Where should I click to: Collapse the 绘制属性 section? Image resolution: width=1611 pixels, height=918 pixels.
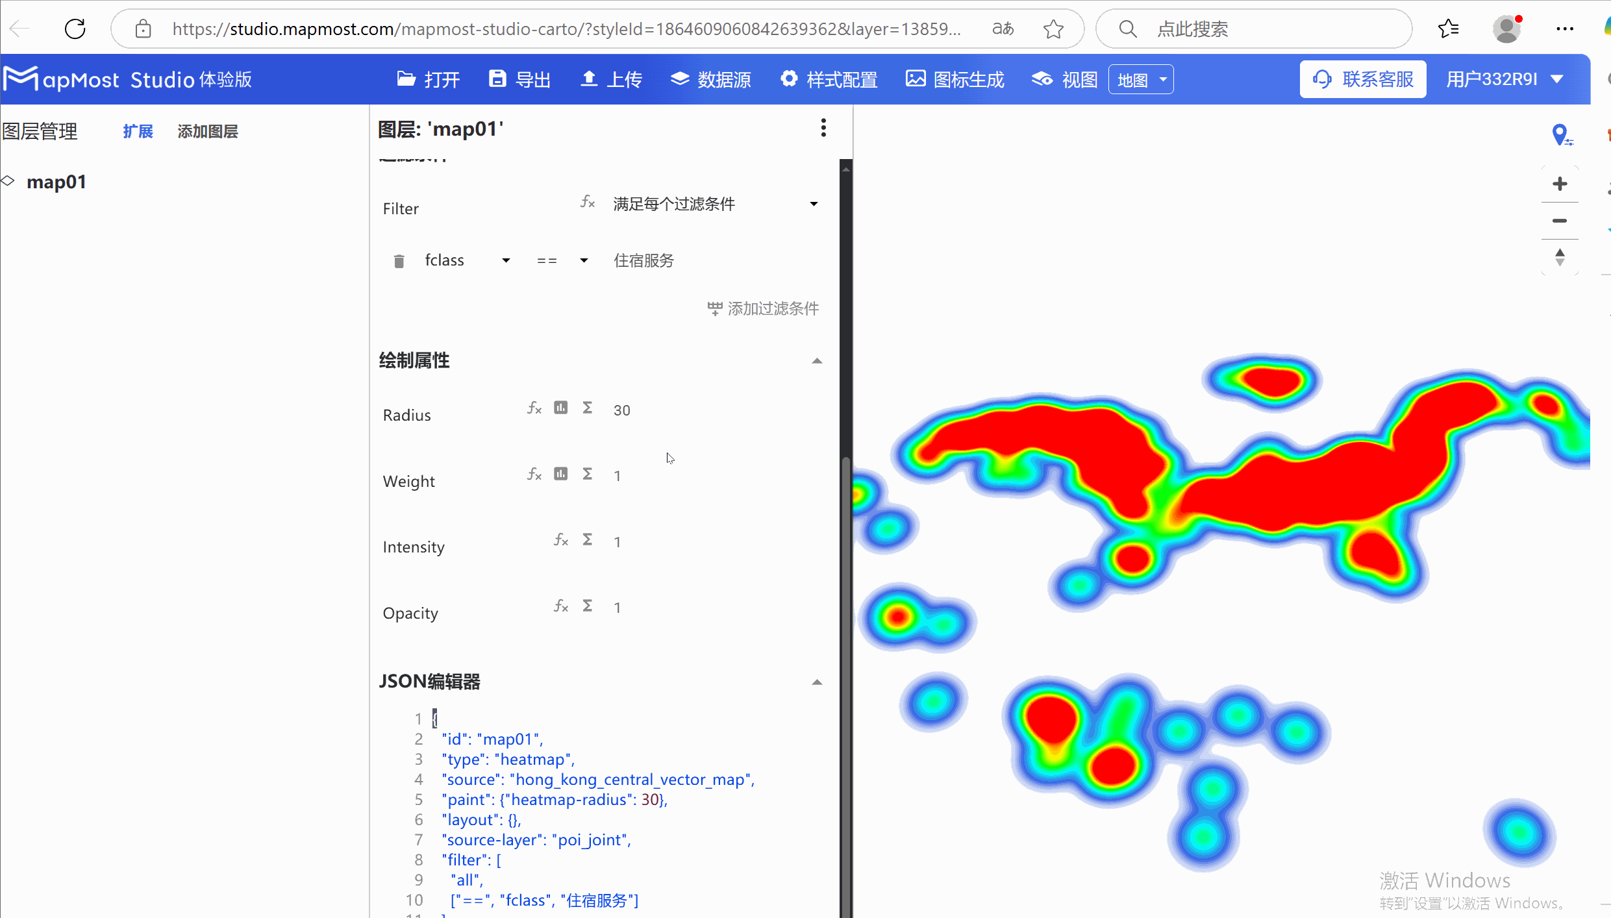[x=816, y=361]
